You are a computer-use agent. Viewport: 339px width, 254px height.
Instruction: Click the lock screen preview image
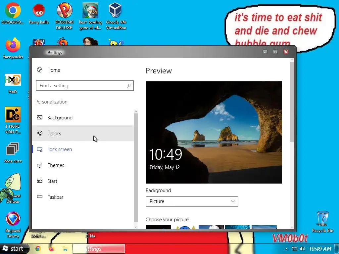[214, 132]
